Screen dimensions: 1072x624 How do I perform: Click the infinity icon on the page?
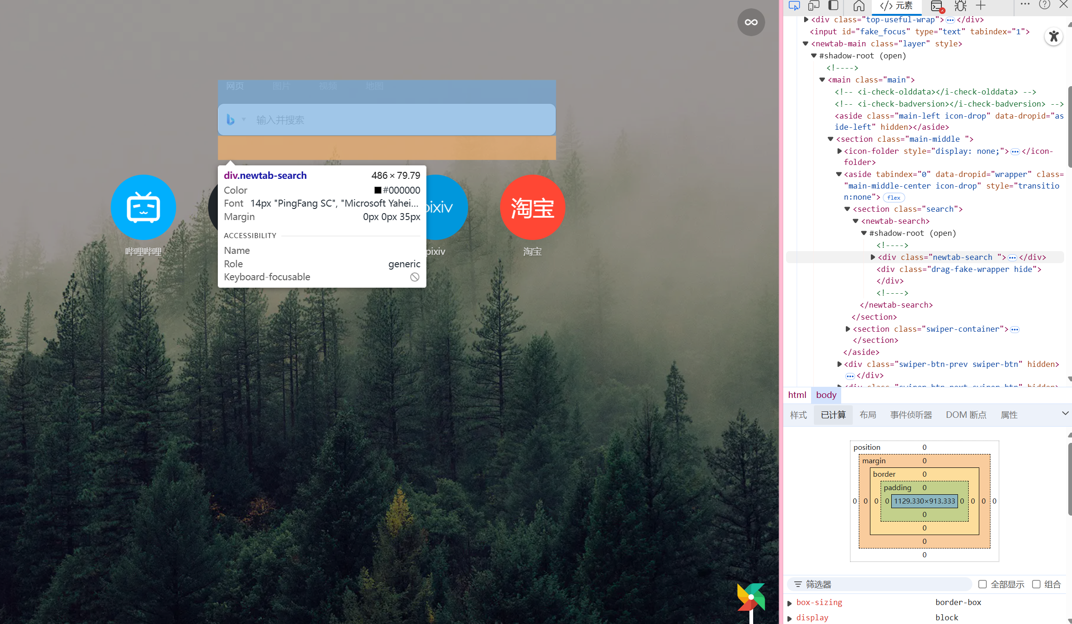[751, 22]
